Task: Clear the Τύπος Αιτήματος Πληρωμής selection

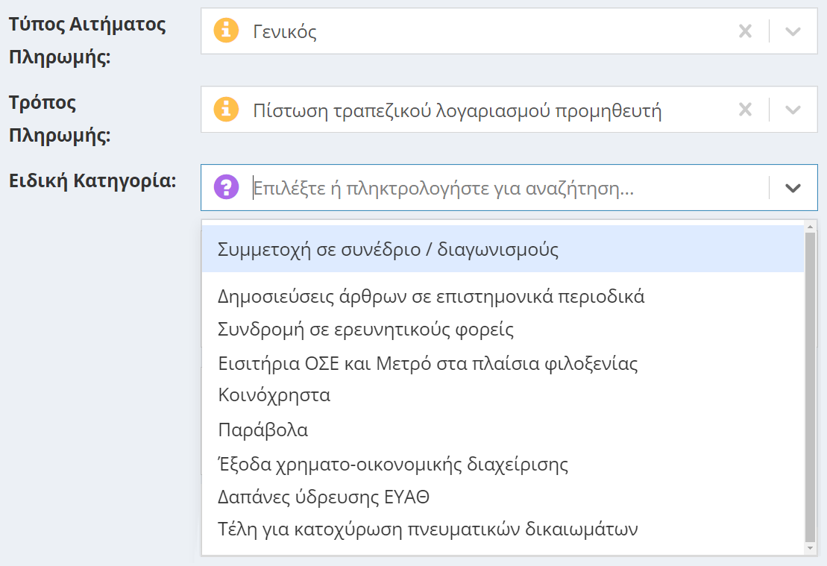Action: [x=744, y=31]
